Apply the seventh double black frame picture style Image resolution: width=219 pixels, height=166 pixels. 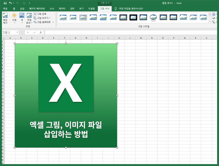click(123, 17)
